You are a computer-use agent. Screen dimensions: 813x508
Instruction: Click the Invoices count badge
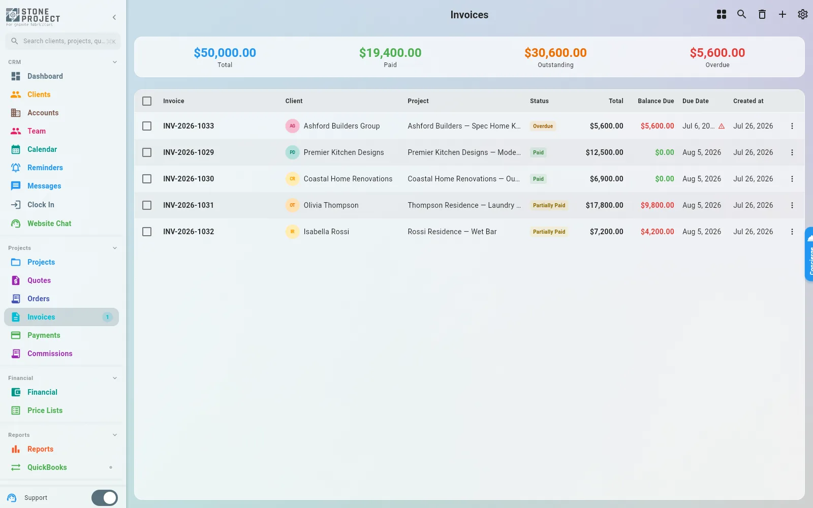107,317
